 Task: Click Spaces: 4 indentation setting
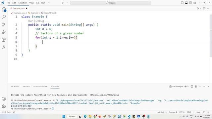(173, 112)
